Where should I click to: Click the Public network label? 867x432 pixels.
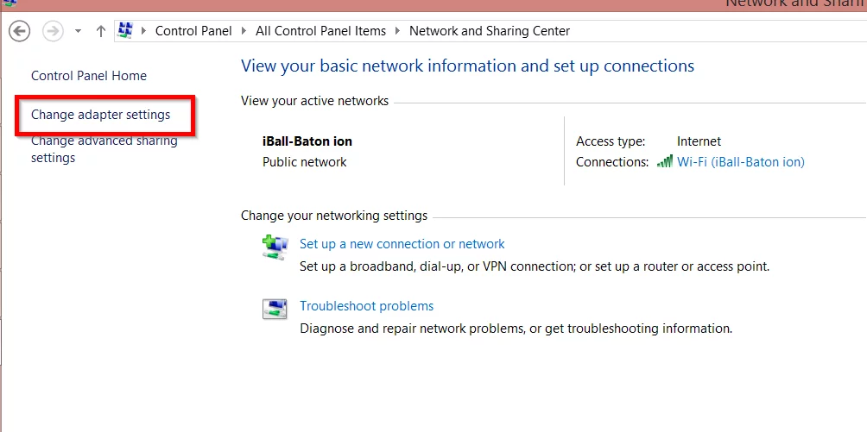pos(305,162)
